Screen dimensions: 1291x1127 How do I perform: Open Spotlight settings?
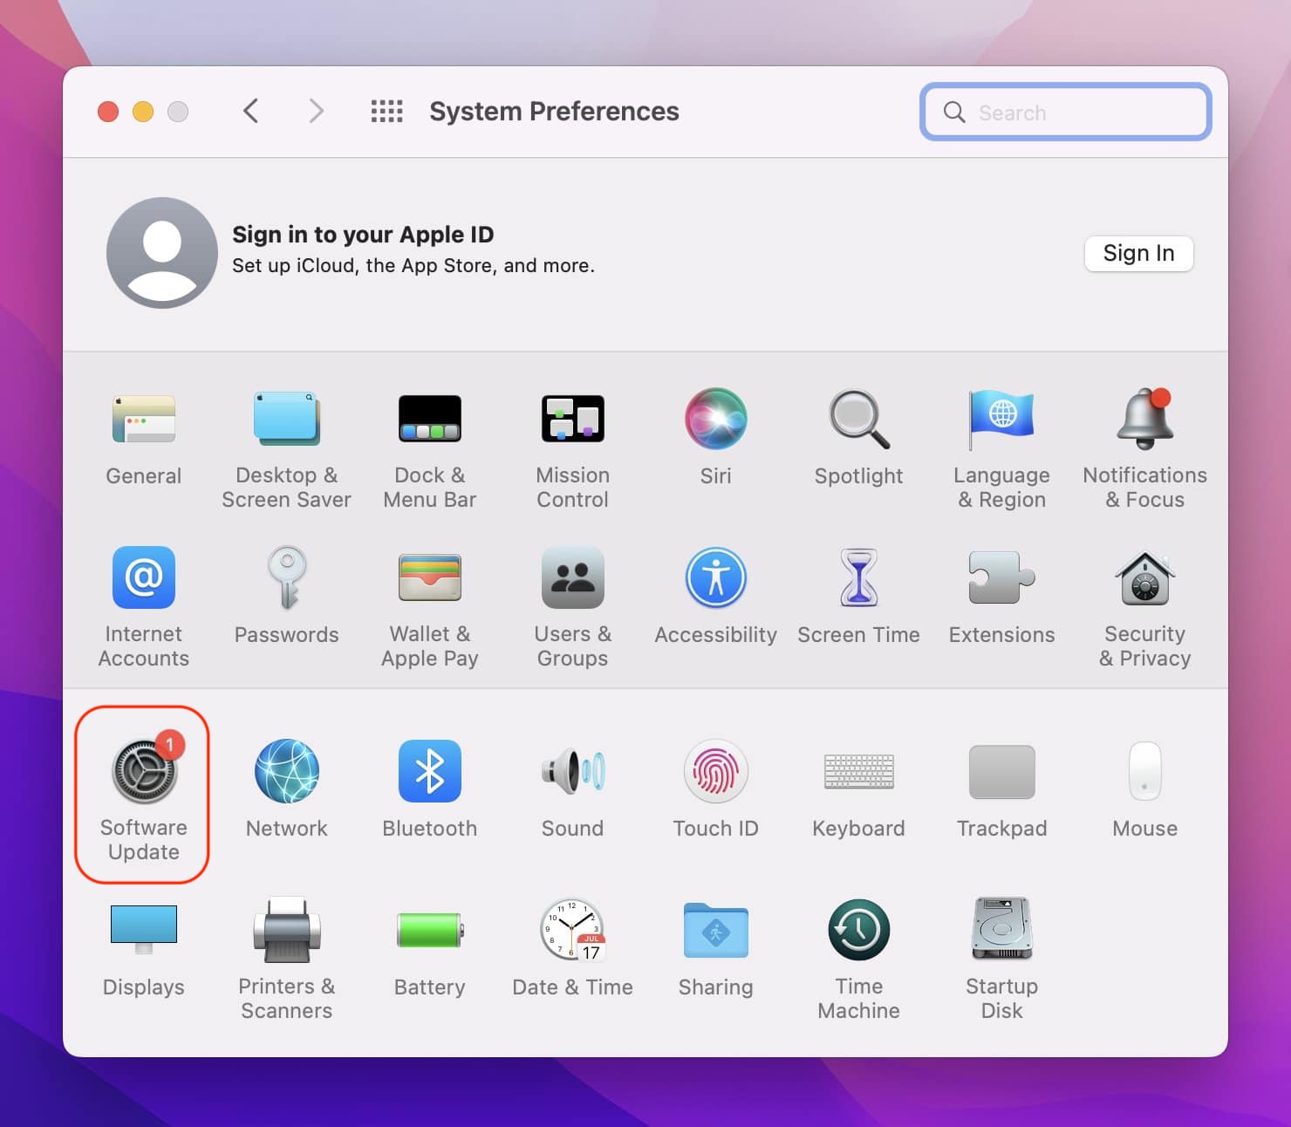coord(858,420)
